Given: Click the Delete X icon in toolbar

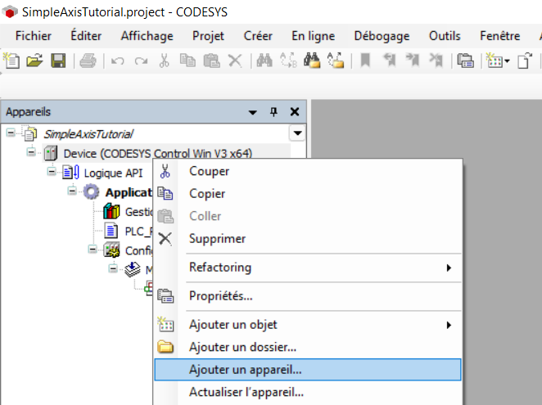Looking at the screenshot, I should [235, 61].
